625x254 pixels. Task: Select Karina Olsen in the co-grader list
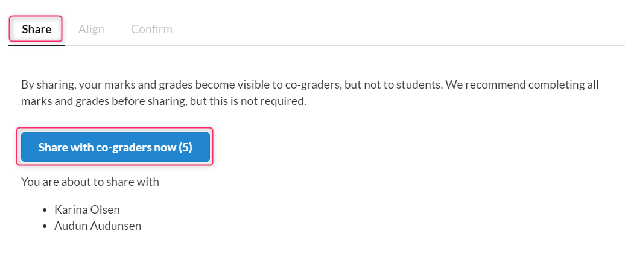tap(87, 209)
